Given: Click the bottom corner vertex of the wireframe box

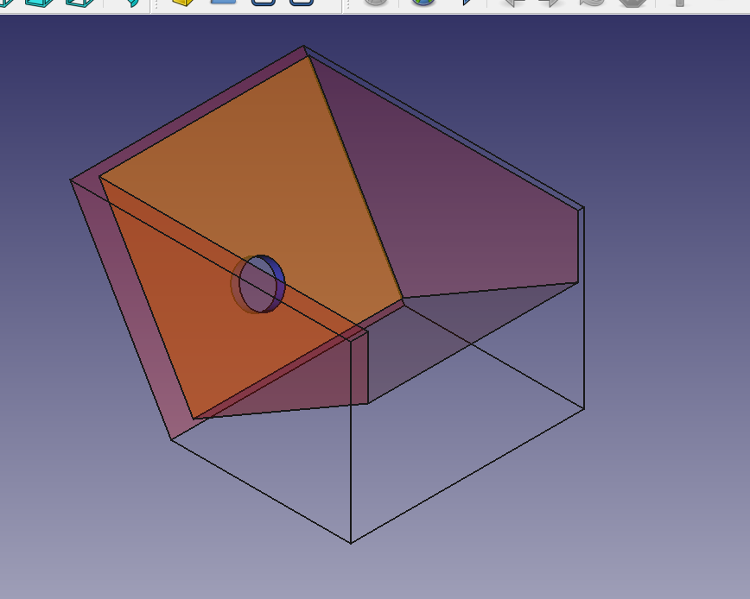Looking at the screenshot, I should tap(351, 543).
